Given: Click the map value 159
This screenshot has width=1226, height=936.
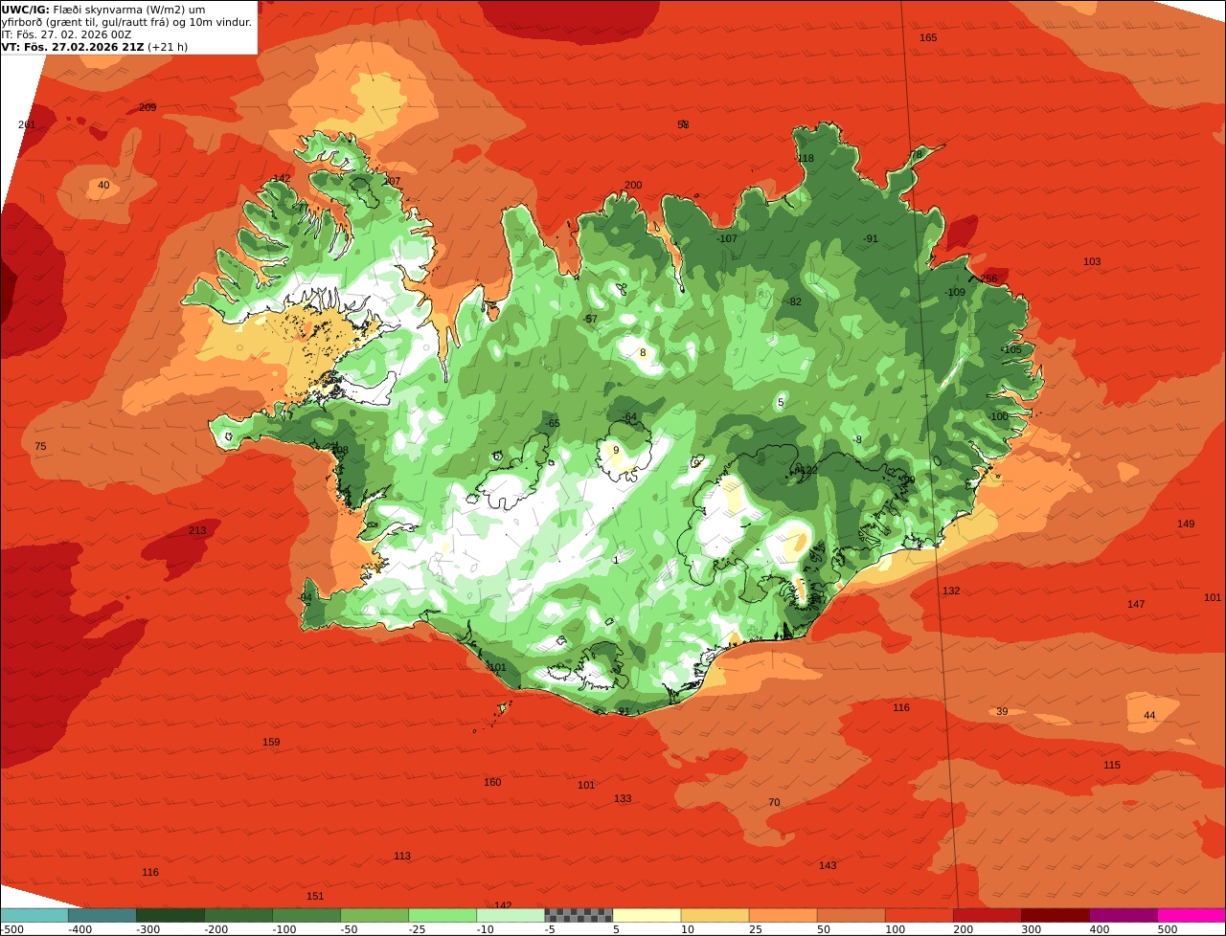Looking at the screenshot, I should click(271, 743).
